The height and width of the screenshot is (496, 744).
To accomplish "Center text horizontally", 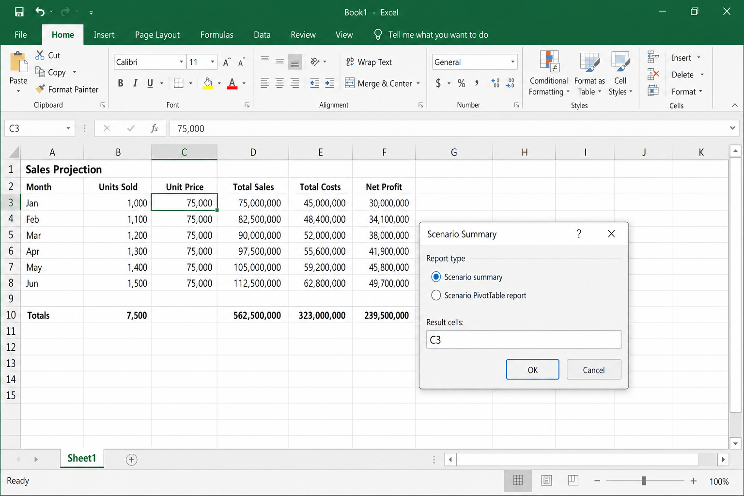I will tap(279, 83).
